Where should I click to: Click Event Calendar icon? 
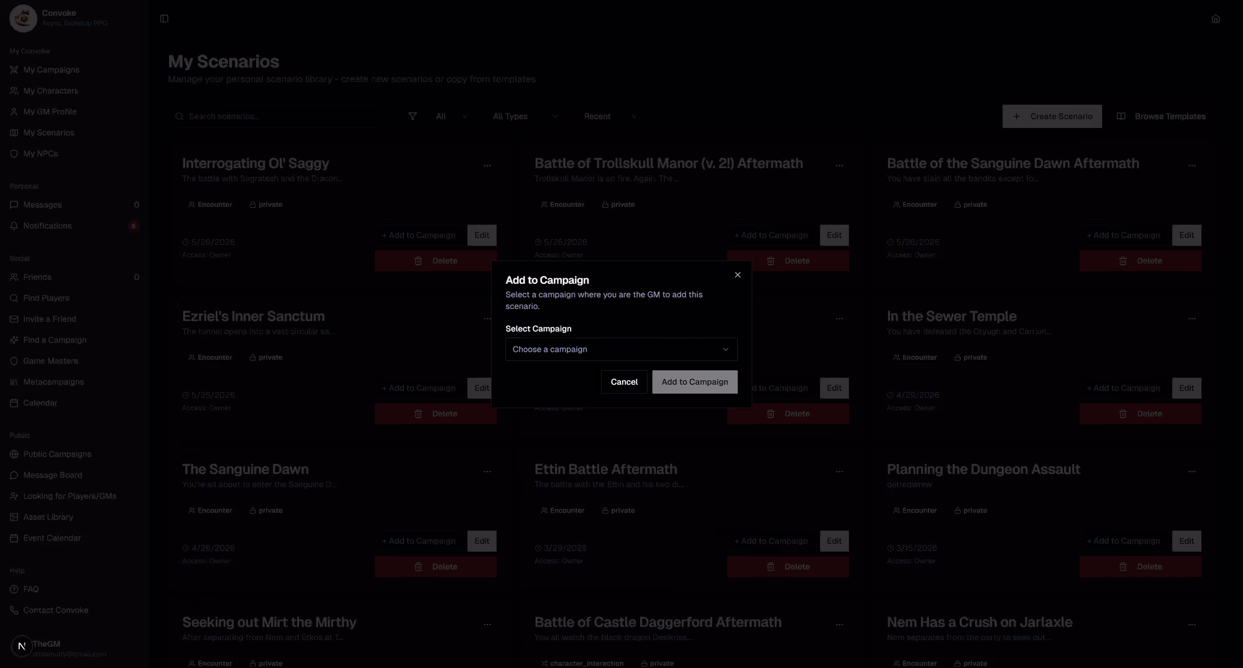click(x=14, y=538)
